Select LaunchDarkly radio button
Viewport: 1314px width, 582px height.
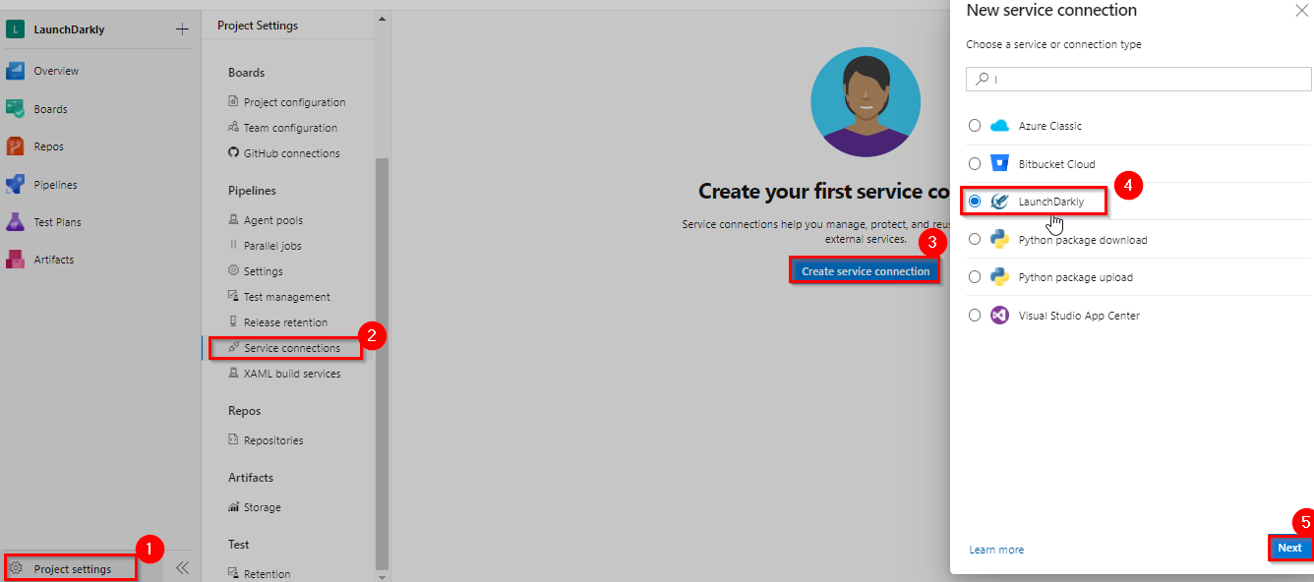975,202
